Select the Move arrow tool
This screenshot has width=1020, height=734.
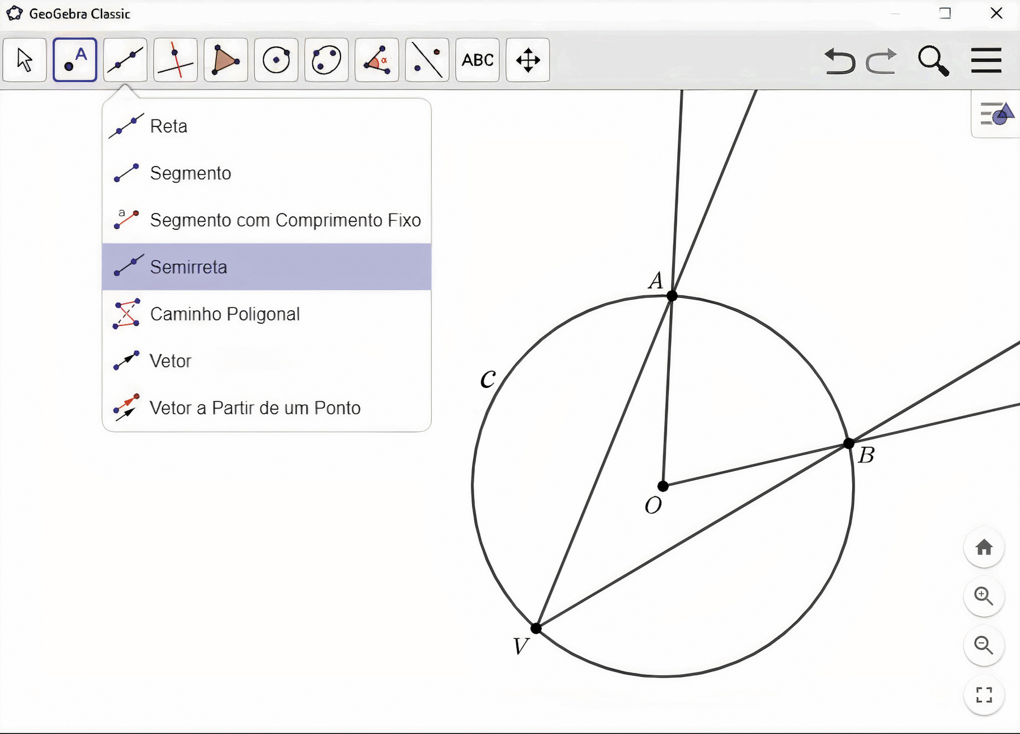(24, 60)
